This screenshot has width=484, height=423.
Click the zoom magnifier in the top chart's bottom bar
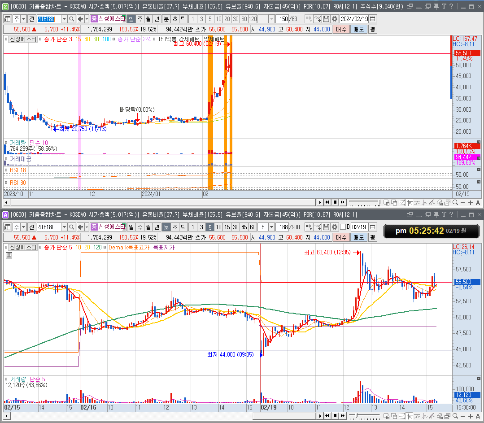455,203
